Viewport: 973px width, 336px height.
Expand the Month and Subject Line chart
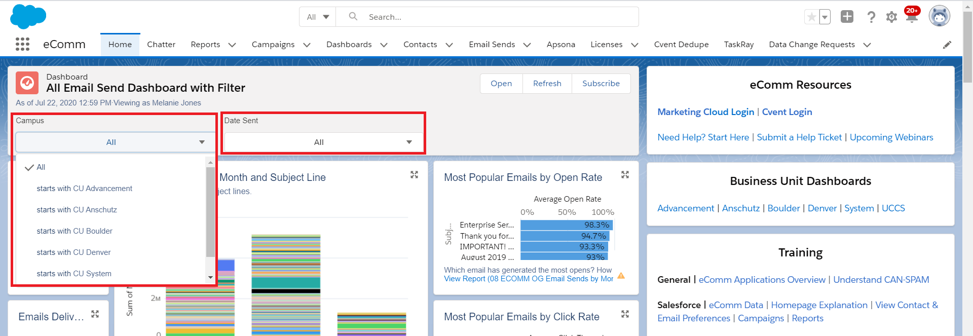[x=414, y=175]
